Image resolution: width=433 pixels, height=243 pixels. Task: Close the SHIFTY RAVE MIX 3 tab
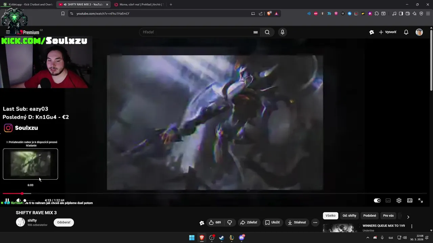(107, 4)
